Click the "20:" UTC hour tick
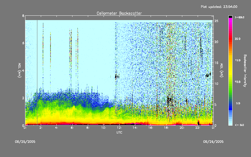 [x=182, y=128]
